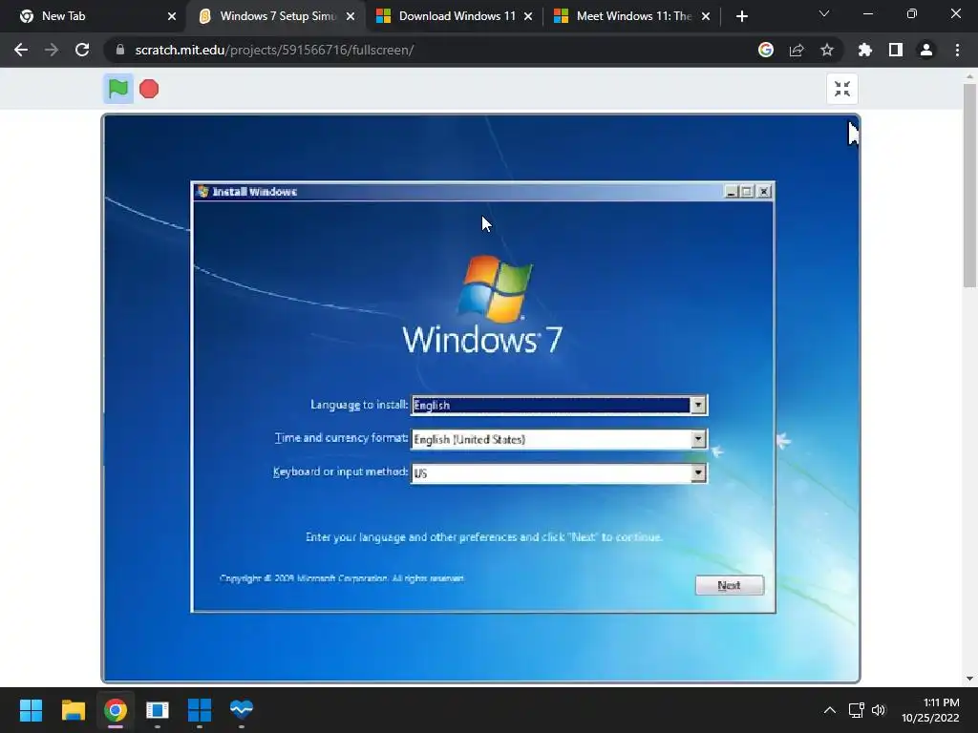The height and width of the screenshot is (733, 978).
Task: Close the Download Windows 11 tab
Action: tap(528, 16)
